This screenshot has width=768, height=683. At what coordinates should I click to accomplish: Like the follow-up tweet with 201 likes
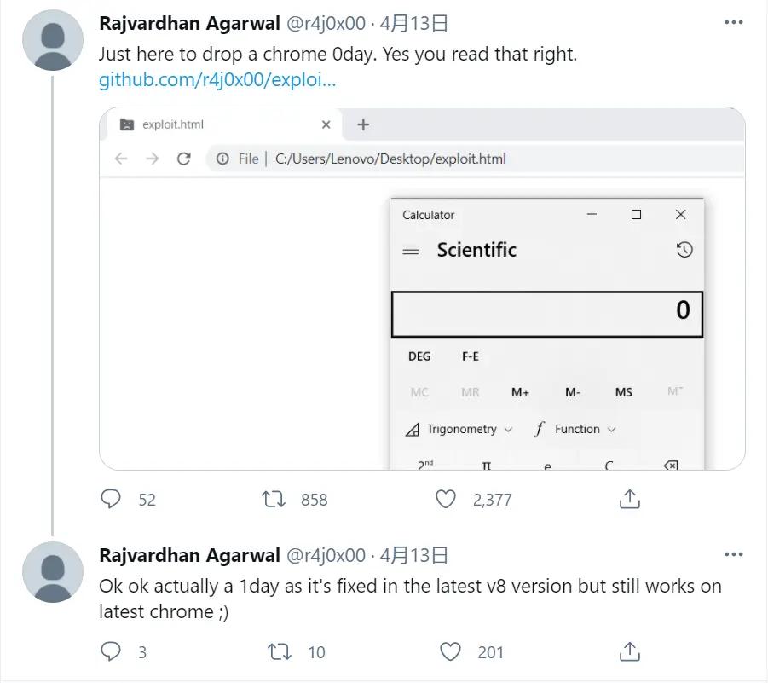tap(450, 652)
